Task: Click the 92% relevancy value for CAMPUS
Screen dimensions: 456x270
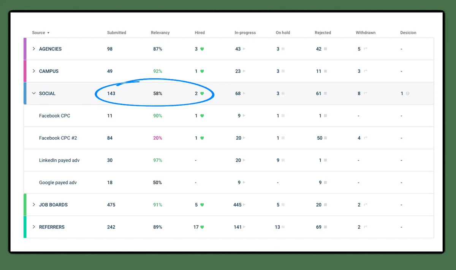Action: 158,71
